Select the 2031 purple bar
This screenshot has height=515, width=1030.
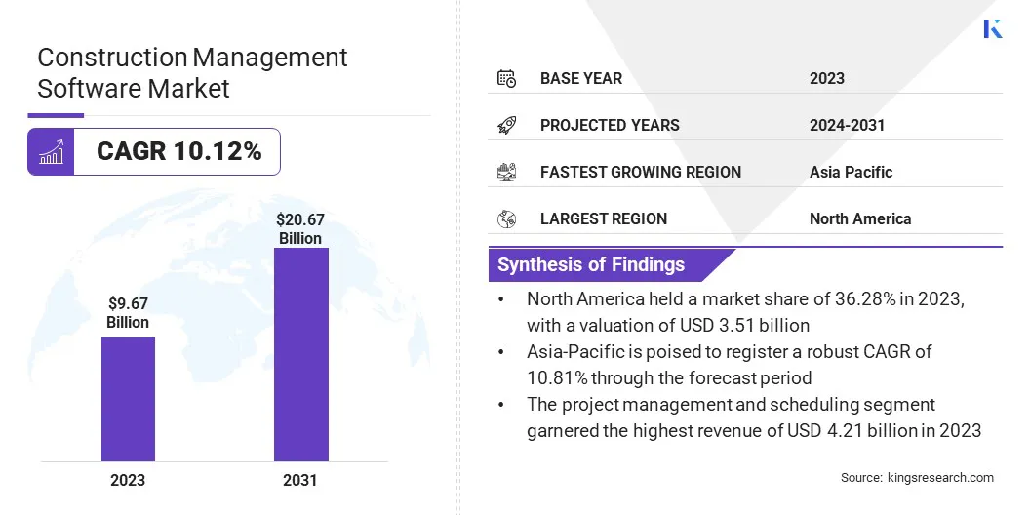(x=300, y=354)
